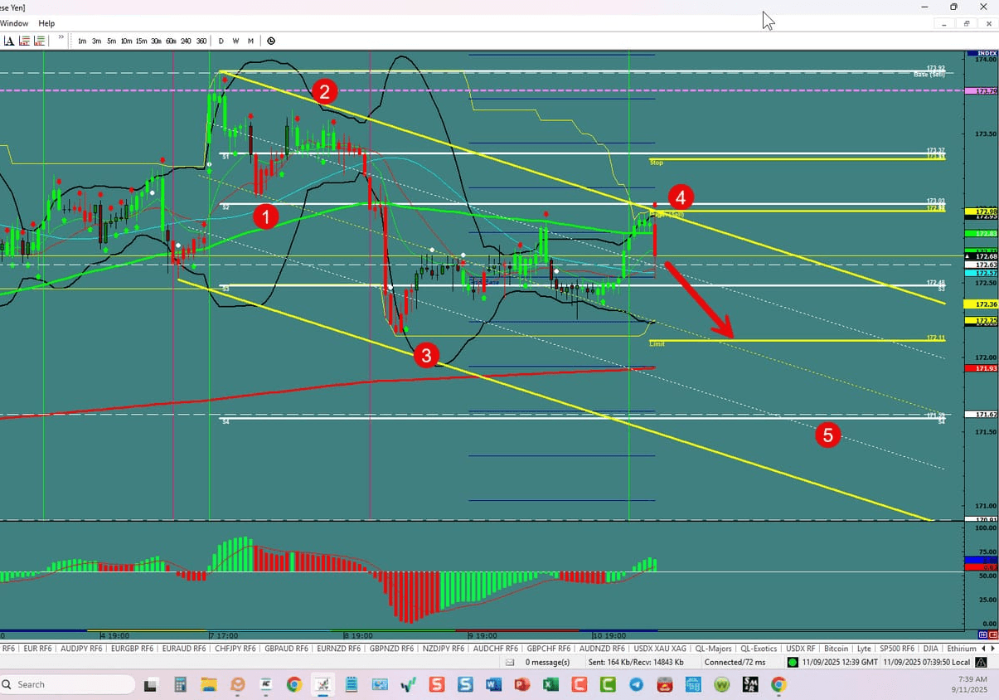Click the second chart layout icon
The image size is (999, 700).
click(38, 41)
